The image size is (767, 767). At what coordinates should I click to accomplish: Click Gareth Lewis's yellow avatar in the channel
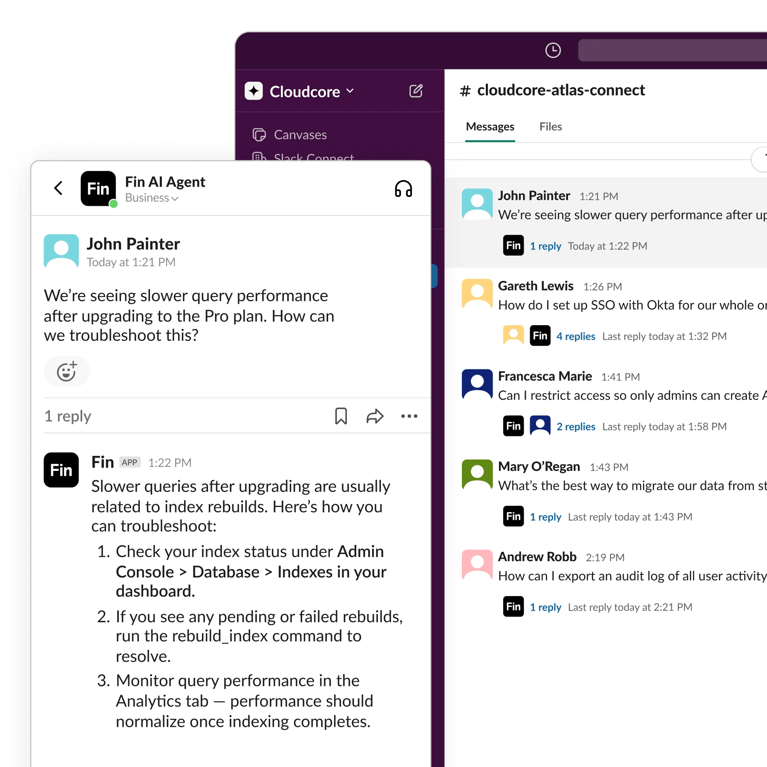(477, 294)
